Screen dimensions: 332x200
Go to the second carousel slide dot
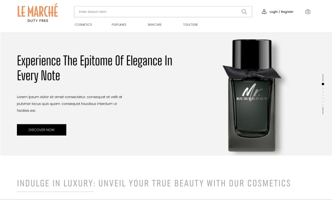pyautogui.click(x=323, y=89)
